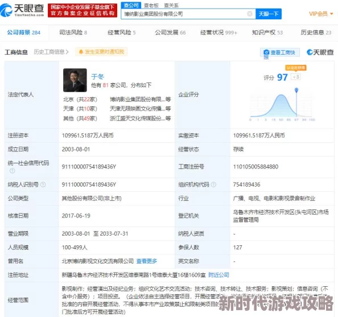
Task: Click 北京 (共22家) company group
Action: (80, 100)
